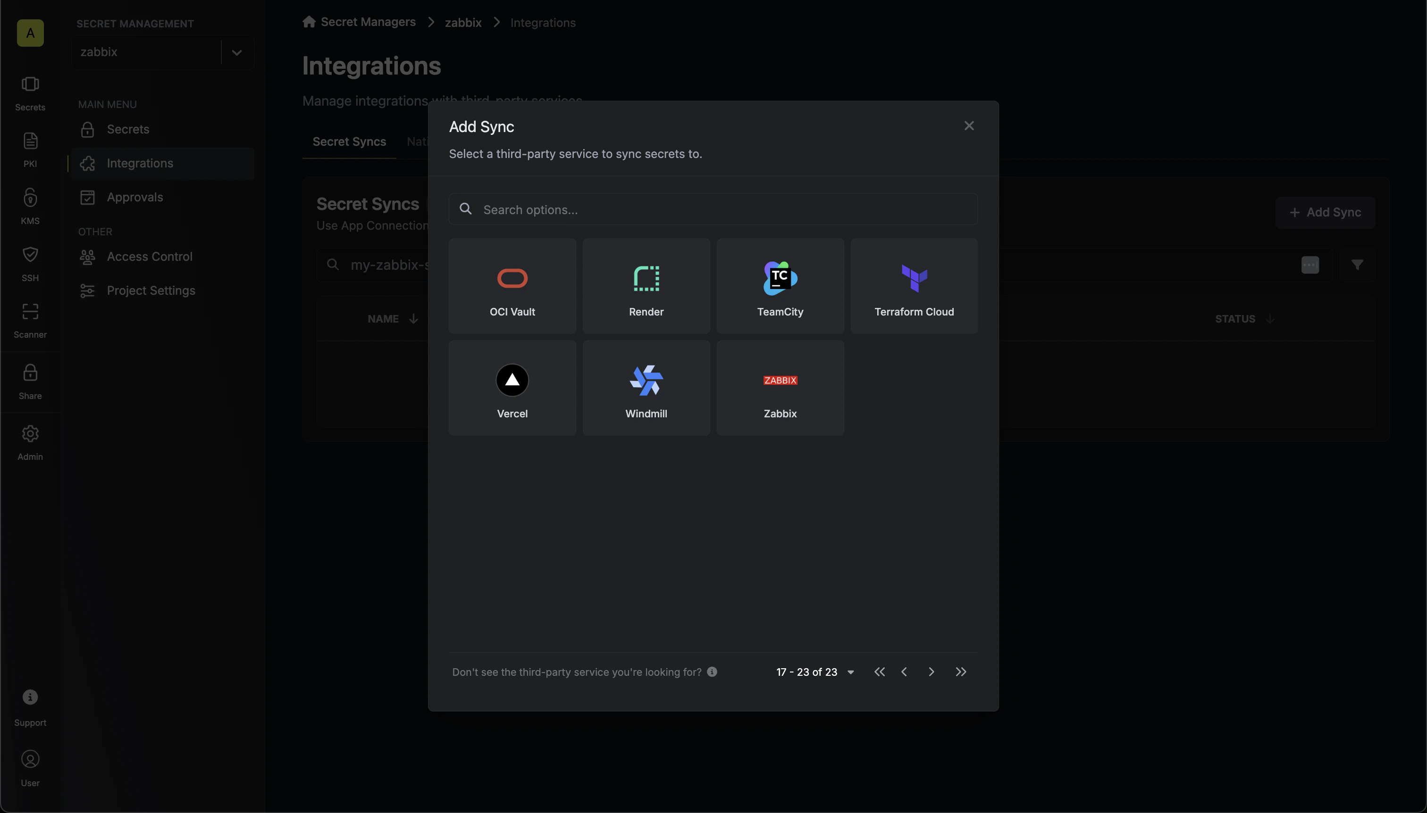This screenshot has height=813, width=1427.
Task: Click the Secret Managers breadcrumb link
Action: pyautogui.click(x=368, y=22)
